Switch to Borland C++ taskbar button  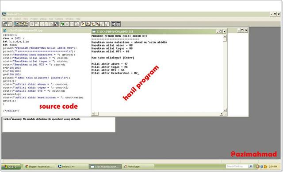pos(72,167)
